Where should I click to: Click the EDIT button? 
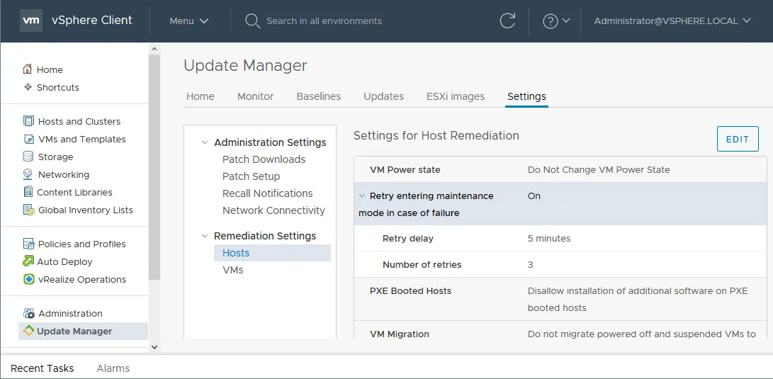click(x=737, y=139)
